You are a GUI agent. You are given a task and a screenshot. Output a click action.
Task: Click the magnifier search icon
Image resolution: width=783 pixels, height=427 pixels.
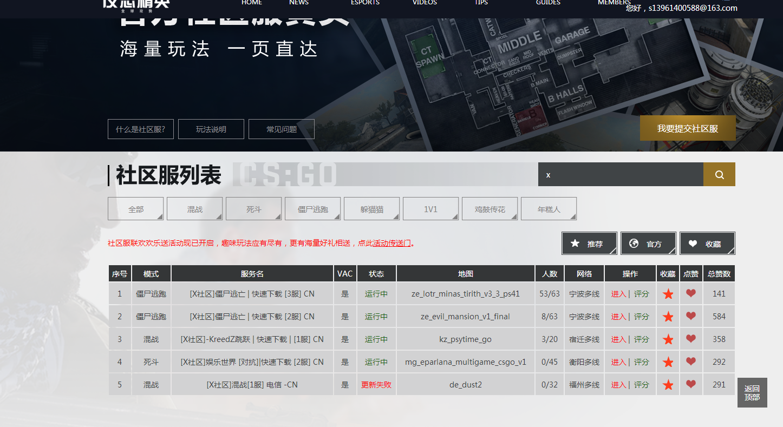(x=719, y=174)
